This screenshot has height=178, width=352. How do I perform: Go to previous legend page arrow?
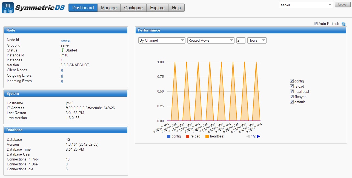coord(248,136)
